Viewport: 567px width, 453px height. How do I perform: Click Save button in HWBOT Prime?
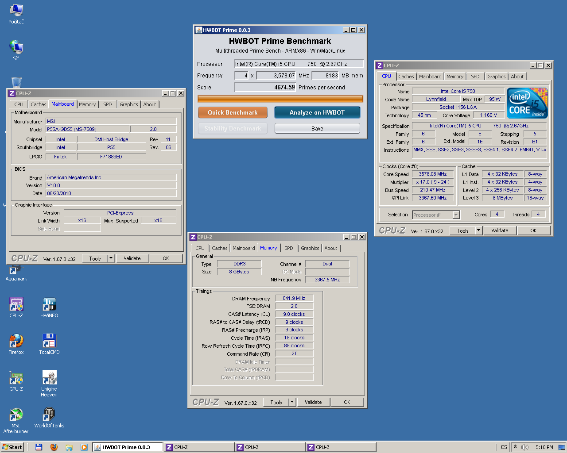point(317,128)
